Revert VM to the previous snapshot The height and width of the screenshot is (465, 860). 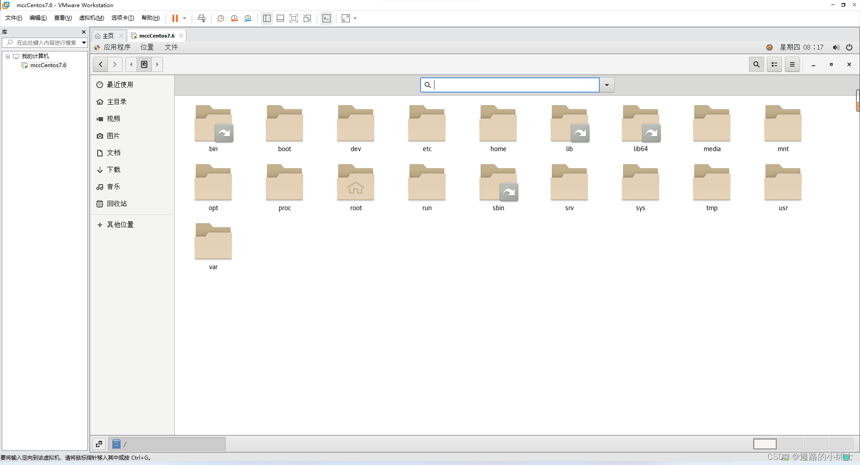point(234,18)
